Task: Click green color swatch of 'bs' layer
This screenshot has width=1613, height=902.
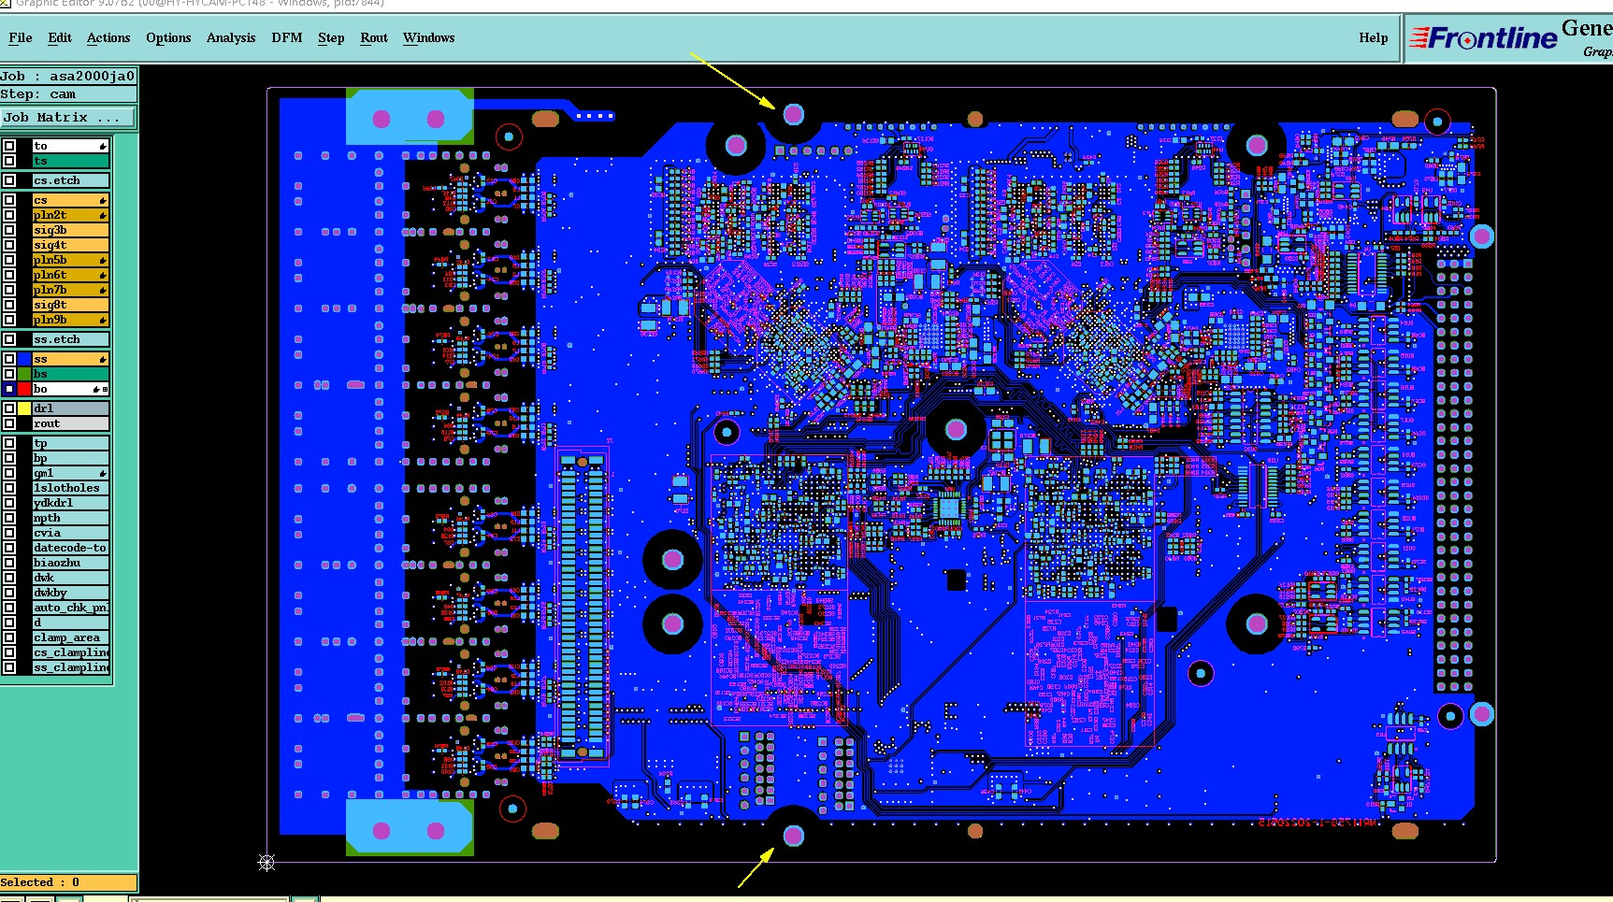Action: pyautogui.click(x=24, y=374)
